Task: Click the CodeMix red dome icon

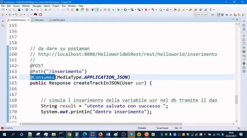Action: 36,15
